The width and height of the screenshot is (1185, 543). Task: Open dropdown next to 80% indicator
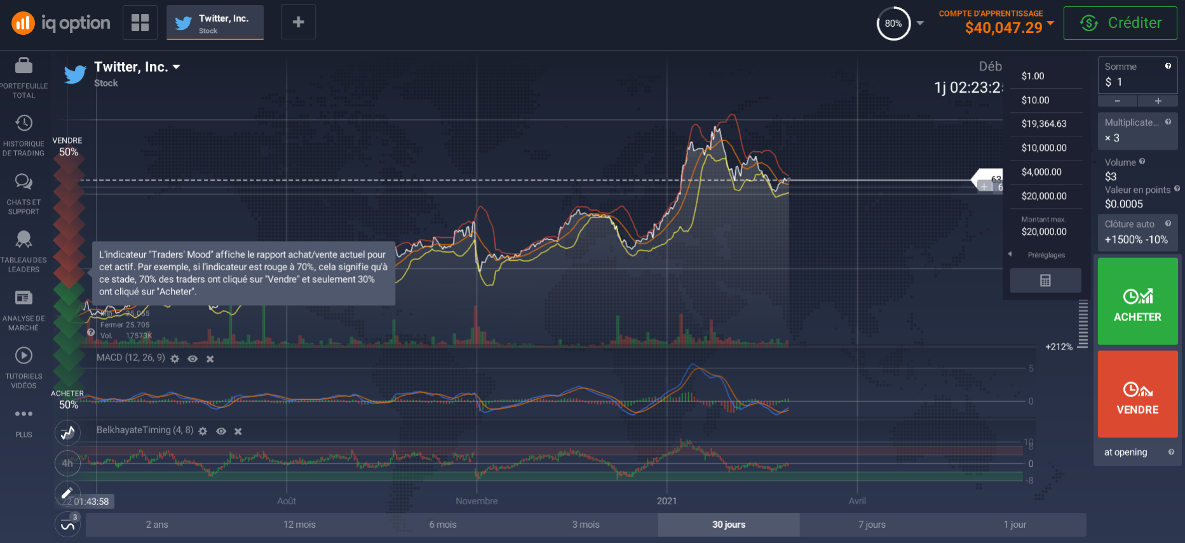tap(920, 23)
